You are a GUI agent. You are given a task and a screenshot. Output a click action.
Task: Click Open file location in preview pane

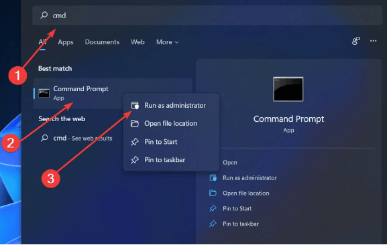[246, 193]
